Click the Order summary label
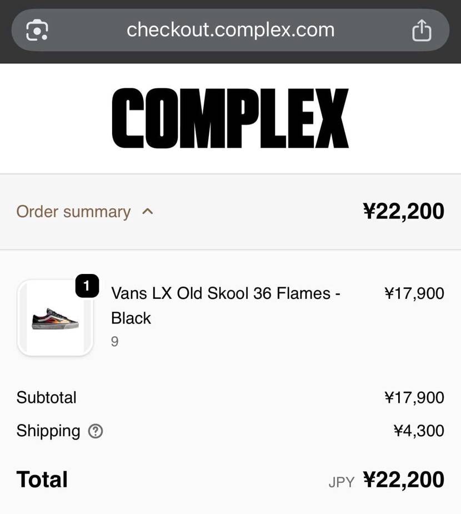The height and width of the screenshot is (514, 461). [73, 212]
